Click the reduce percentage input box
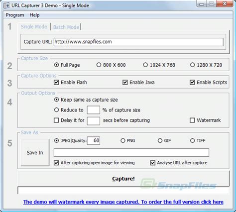Viewport: 236px width, 212px height. tap(94, 110)
